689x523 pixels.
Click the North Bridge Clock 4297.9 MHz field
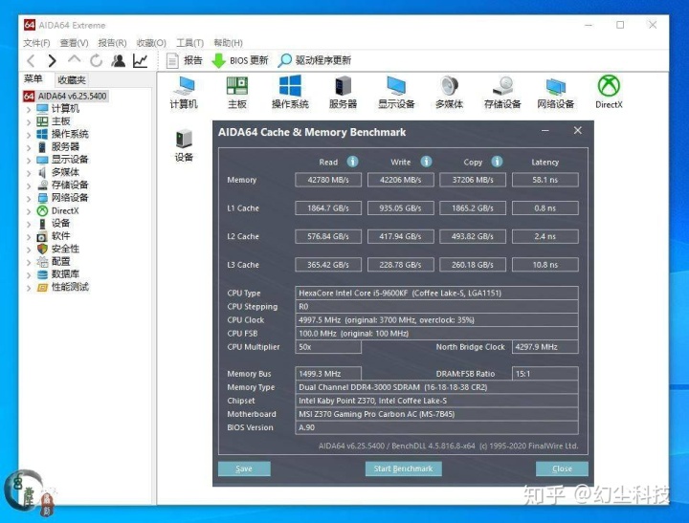545,347
